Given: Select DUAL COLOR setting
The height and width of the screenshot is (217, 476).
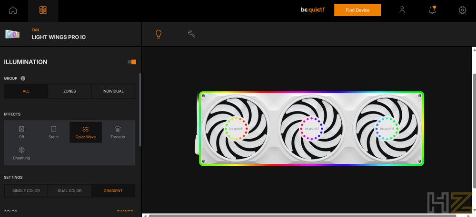Looking at the screenshot, I should point(69,191).
